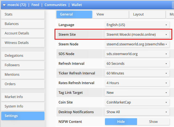Show the Delegations section
Image resolution: width=174 pixels, height=127 pixels.
tap(23, 56)
